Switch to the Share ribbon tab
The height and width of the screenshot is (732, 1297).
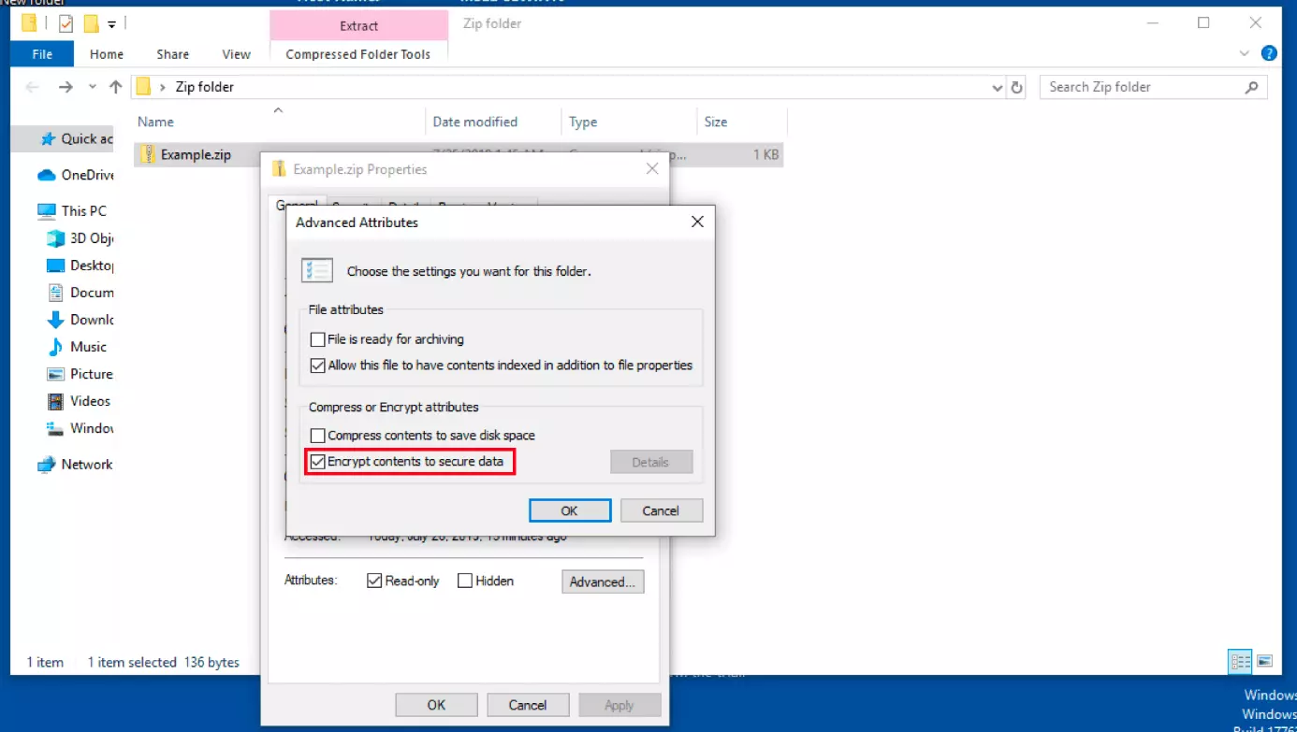[173, 54]
